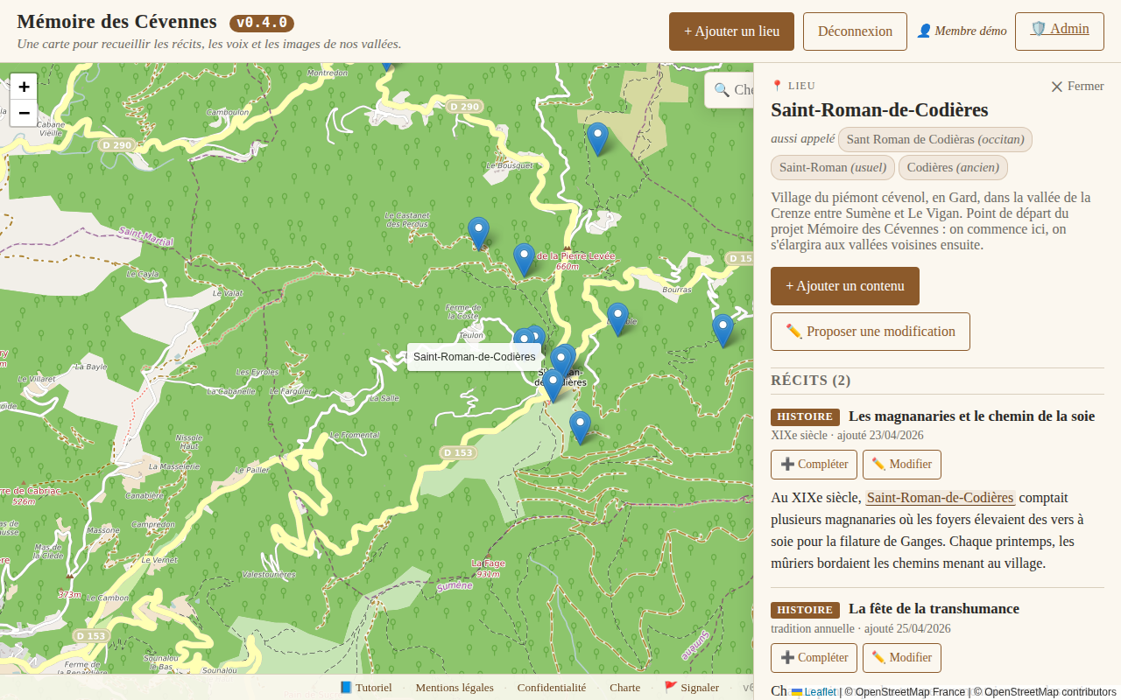This screenshot has width=1121, height=700.
Task: Report an issue via Signaler
Action: (x=691, y=688)
